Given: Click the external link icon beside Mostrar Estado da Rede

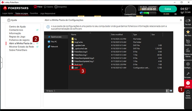Looking at the screenshot, I should 37,47.
